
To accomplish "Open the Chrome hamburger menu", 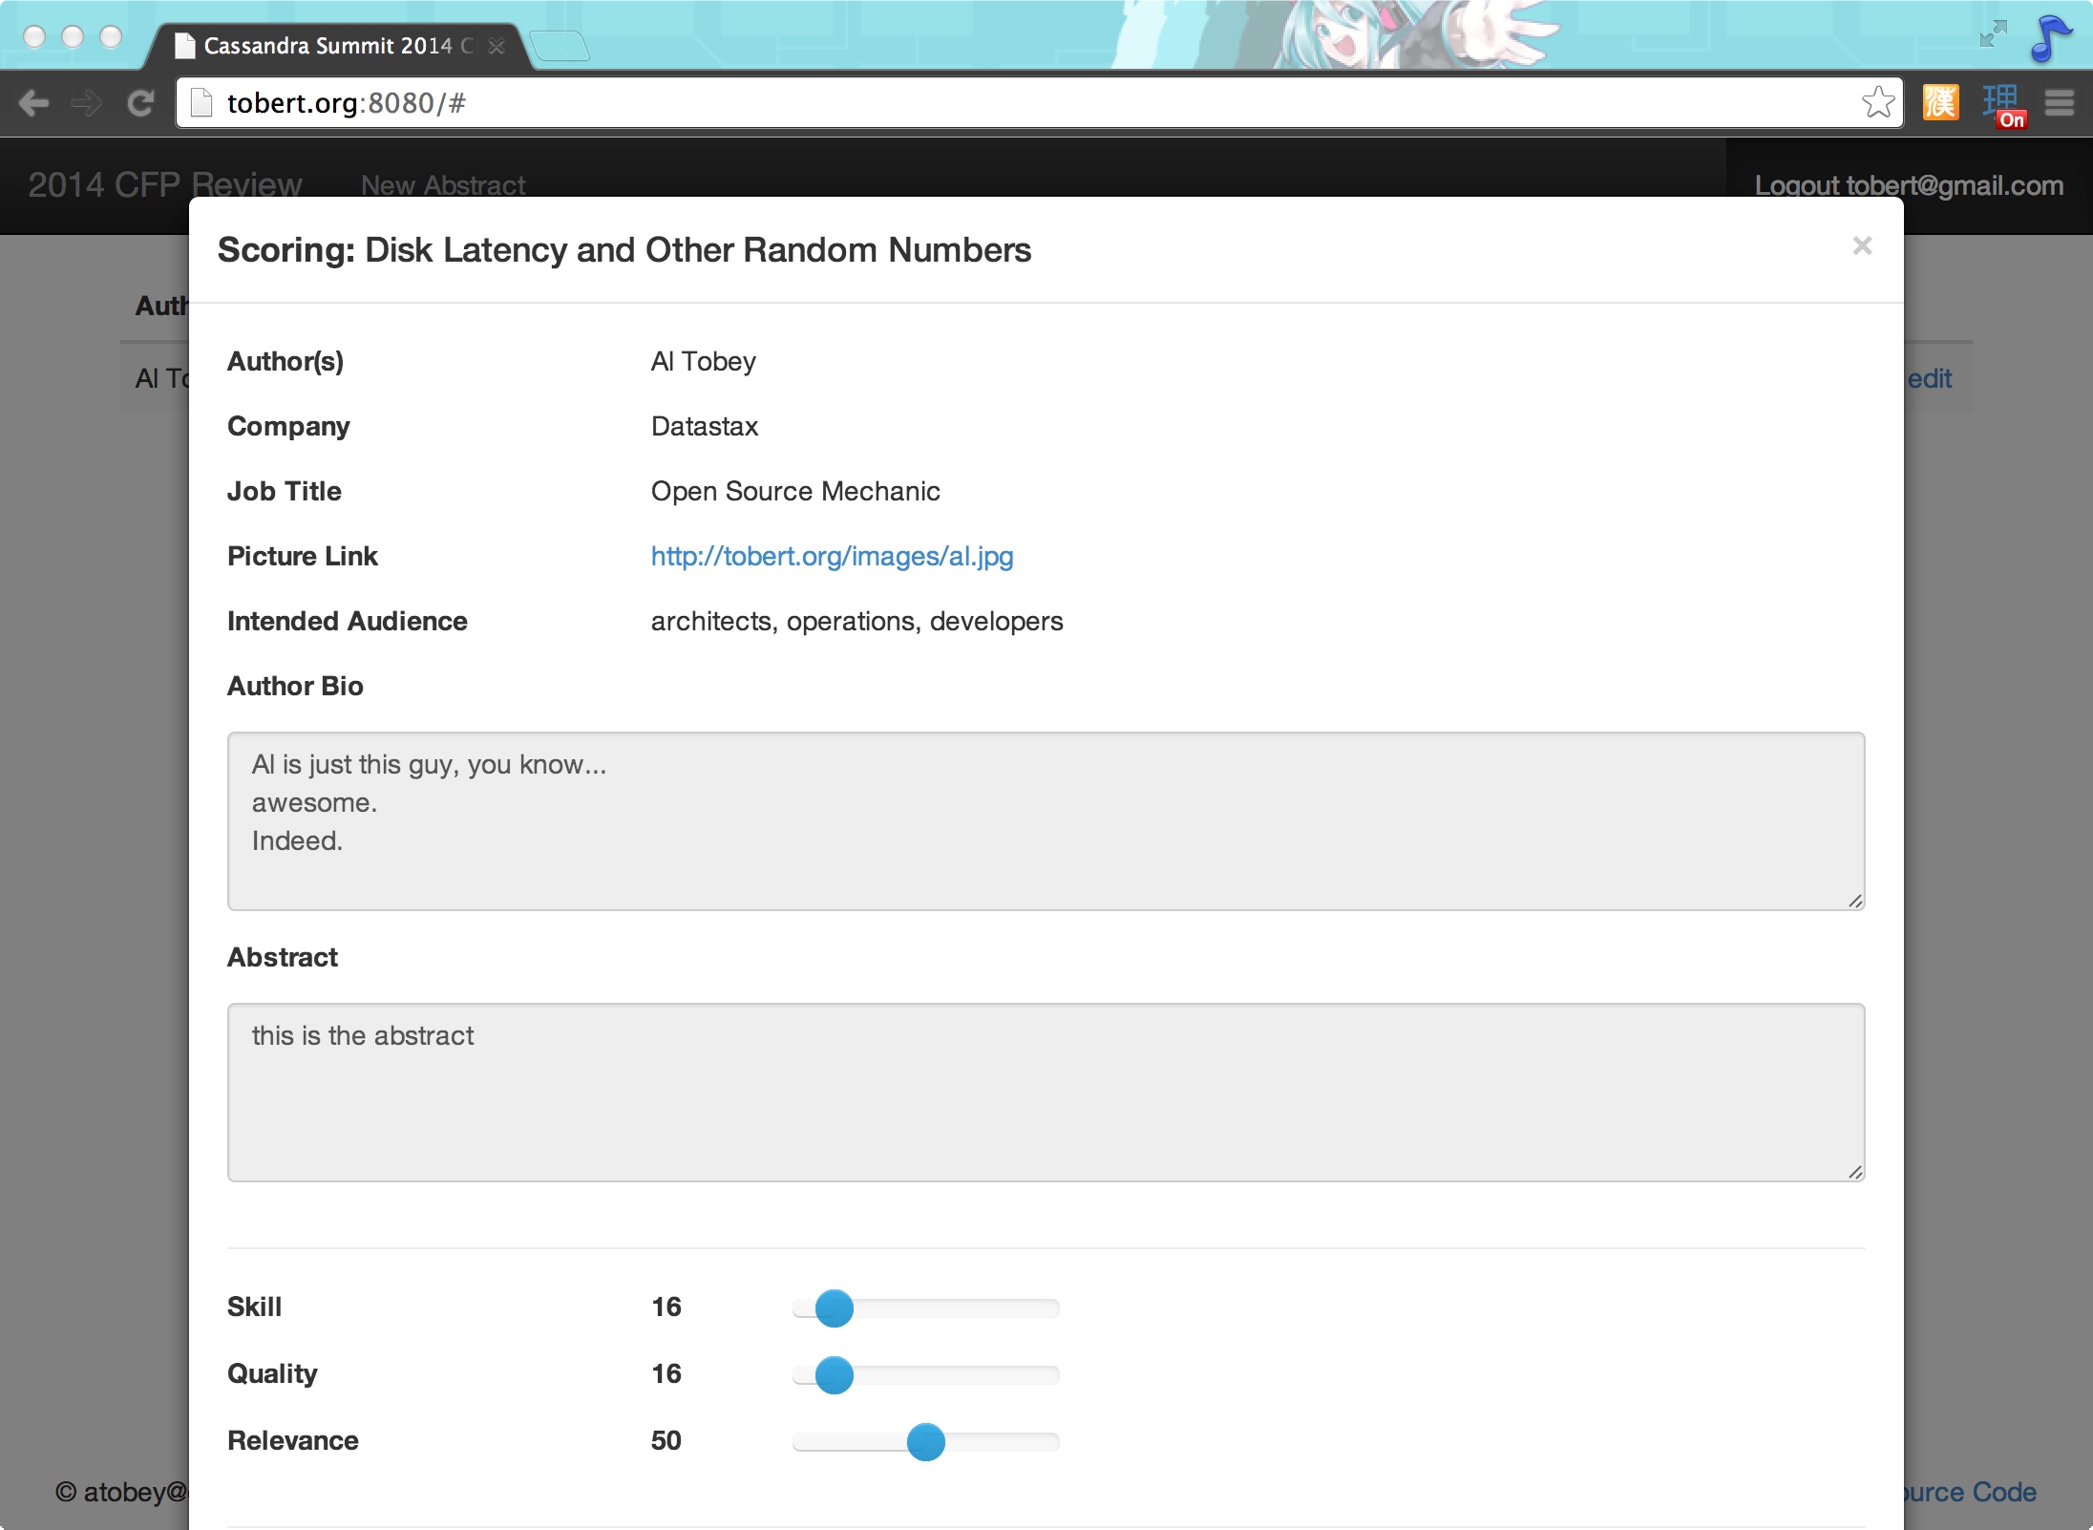I will click(x=2060, y=103).
